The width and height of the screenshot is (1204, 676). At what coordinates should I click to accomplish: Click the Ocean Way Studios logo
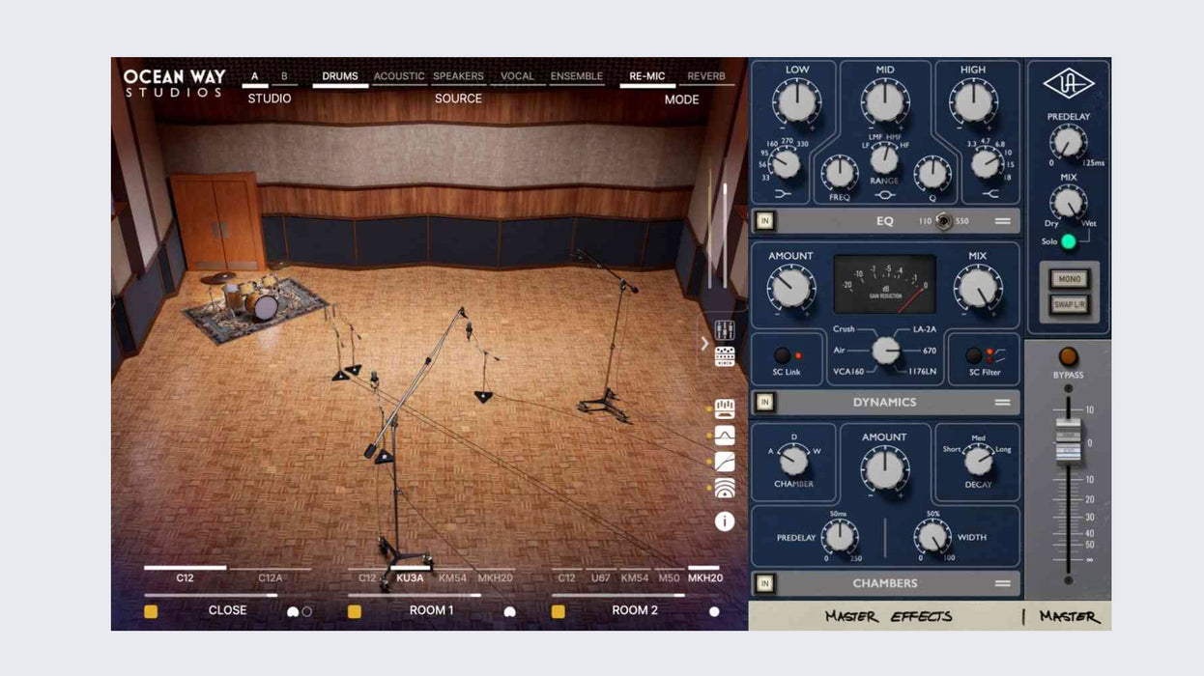175,83
